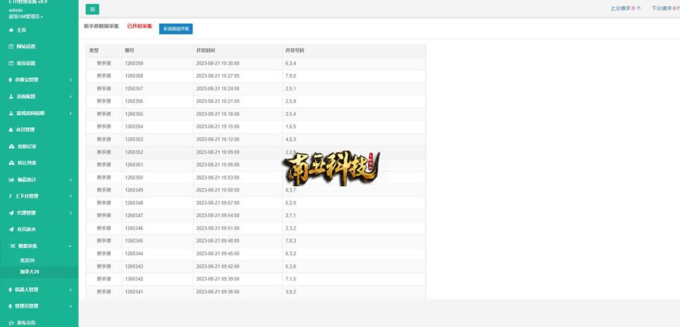Viewport: 680px width, 327px height.
Task: Click the icon beside 上下分管理
Action: point(11,196)
